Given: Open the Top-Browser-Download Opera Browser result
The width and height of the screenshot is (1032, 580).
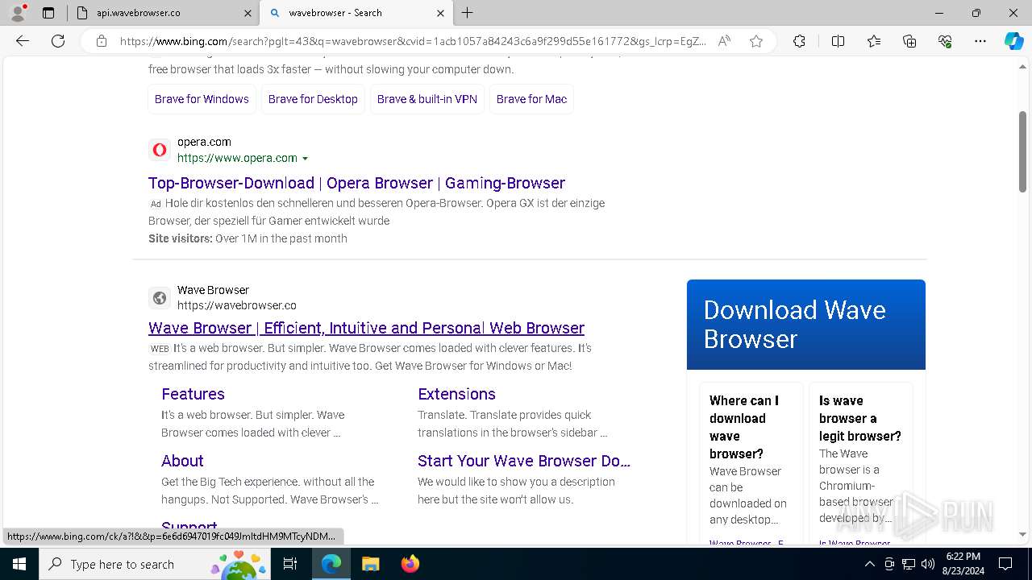Looking at the screenshot, I should (x=356, y=183).
